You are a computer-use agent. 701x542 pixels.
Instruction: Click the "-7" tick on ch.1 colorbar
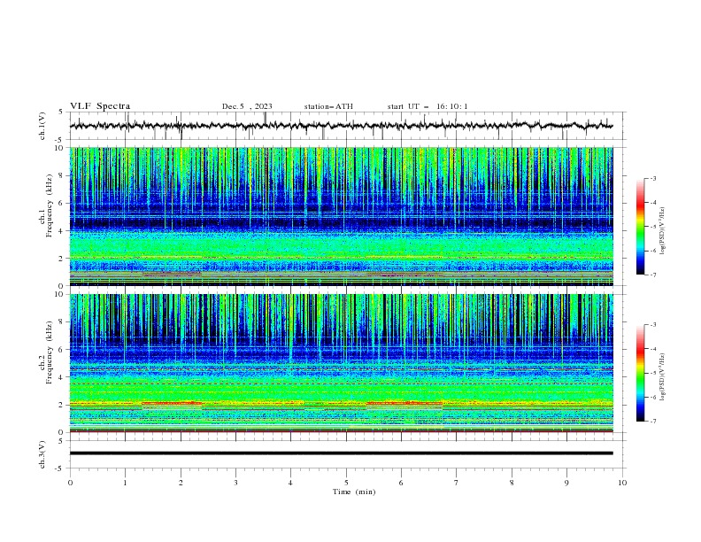(x=653, y=275)
